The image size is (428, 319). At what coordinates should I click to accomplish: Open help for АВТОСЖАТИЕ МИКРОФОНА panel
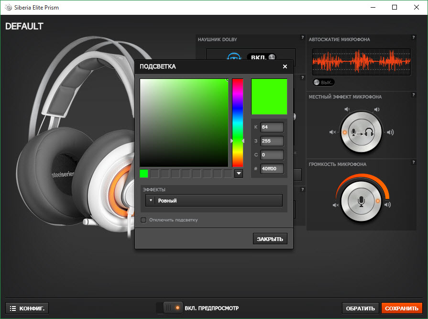[x=414, y=37]
